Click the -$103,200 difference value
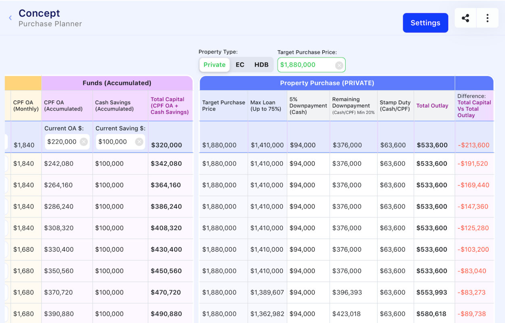This screenshot has width=505, height=323. [473, 250]
